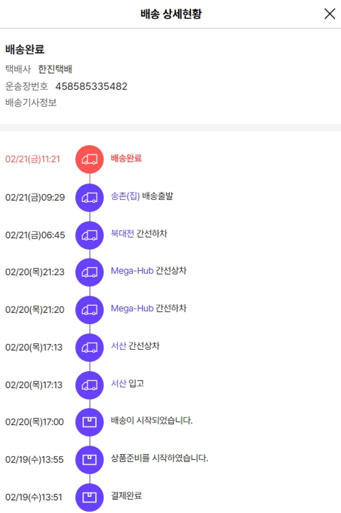341x513 pixels.
Task: Click box icon for 결제완료 step
Action: tap(90, 497)
